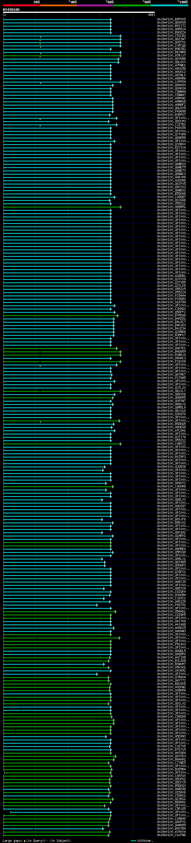Click the green alignment bar for UniRef100_B7PEA9
This screenshot has width=191, height=843.
point(61,315)
